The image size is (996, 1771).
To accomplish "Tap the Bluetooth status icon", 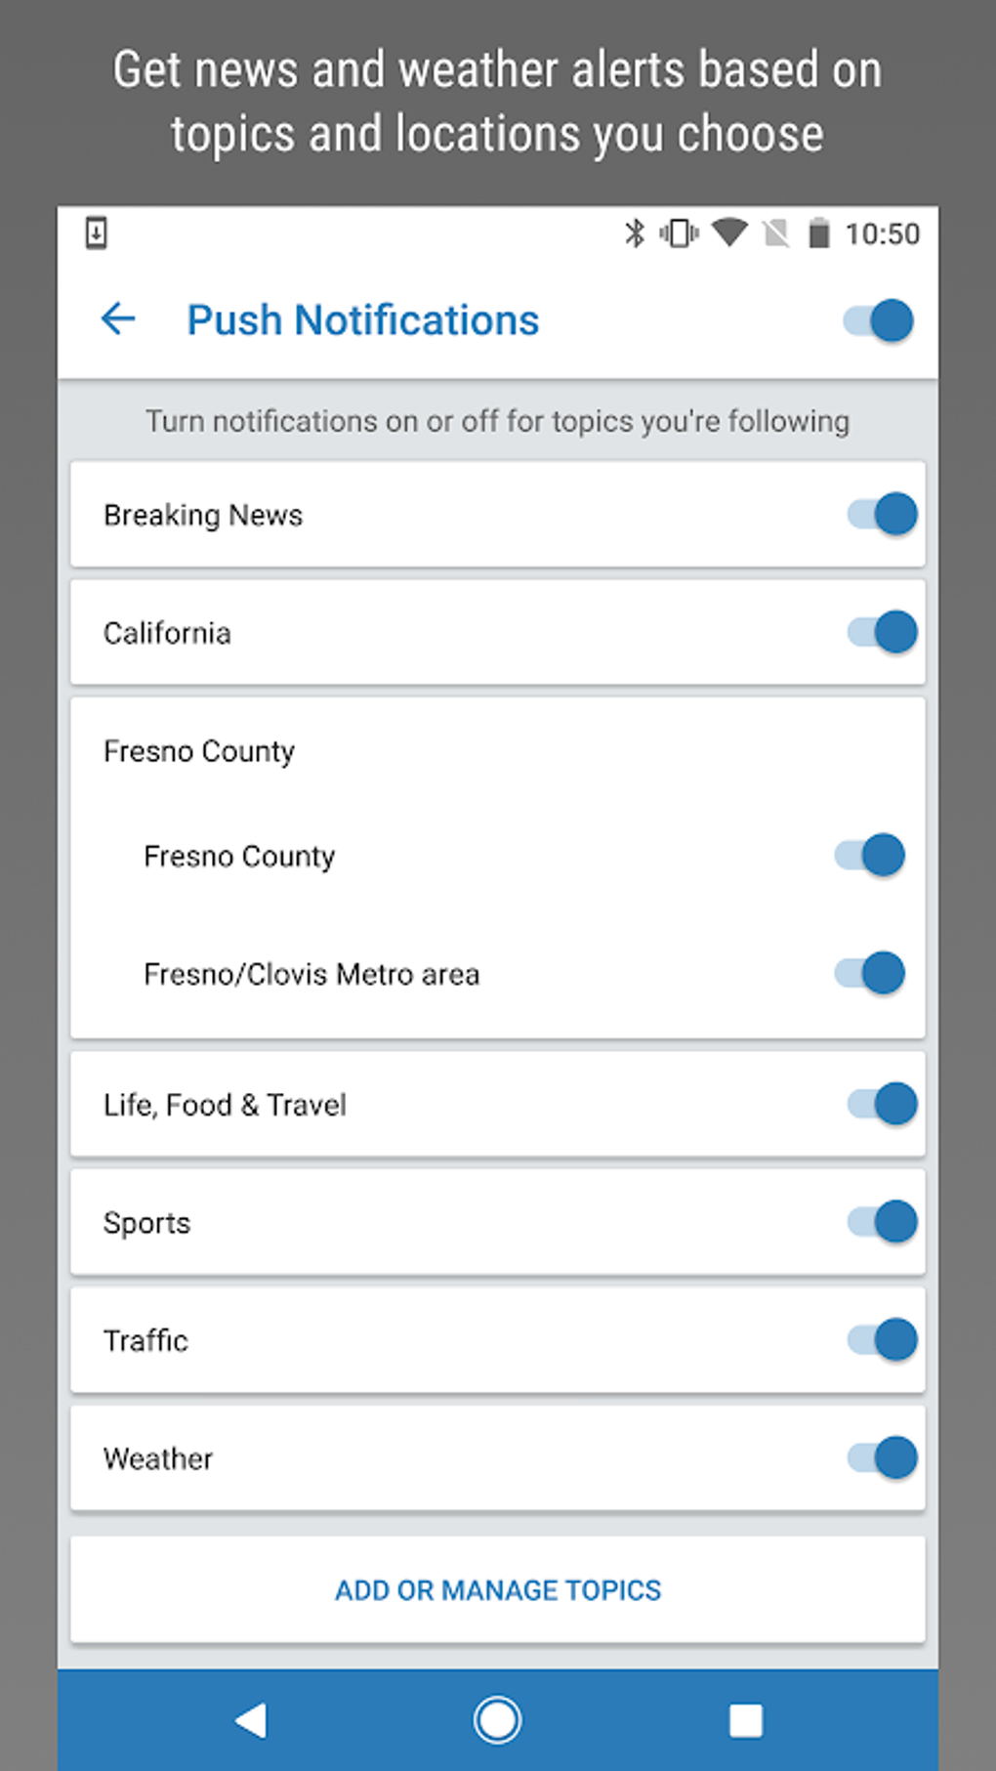I will (x=635, y=233).
